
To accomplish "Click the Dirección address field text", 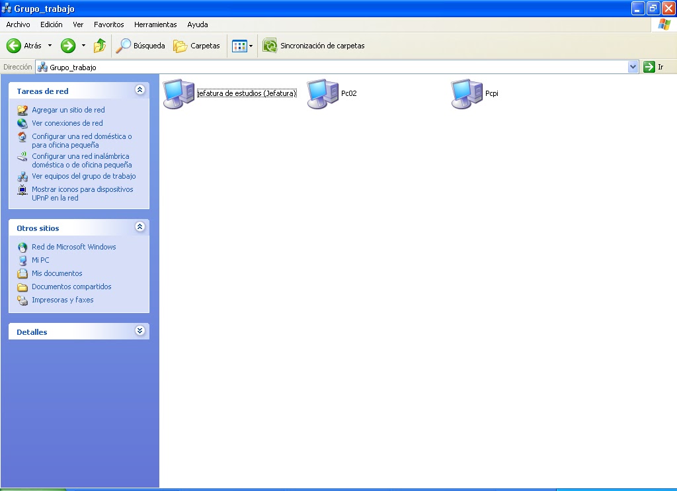I will (73, 67).
